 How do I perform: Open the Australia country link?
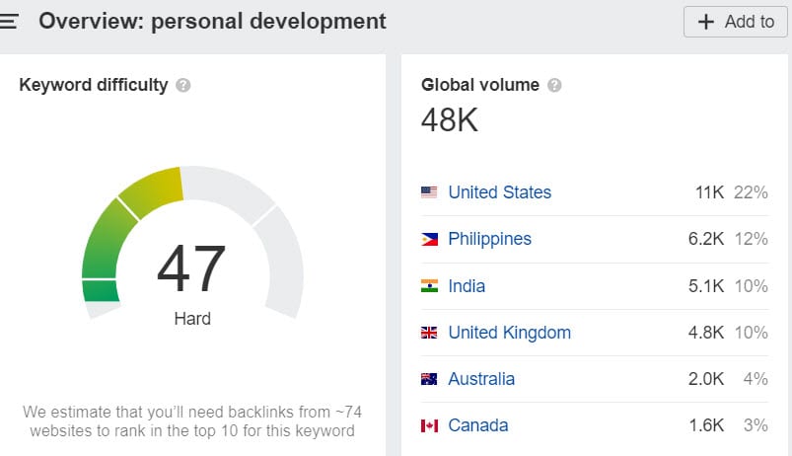click(481, 379)
